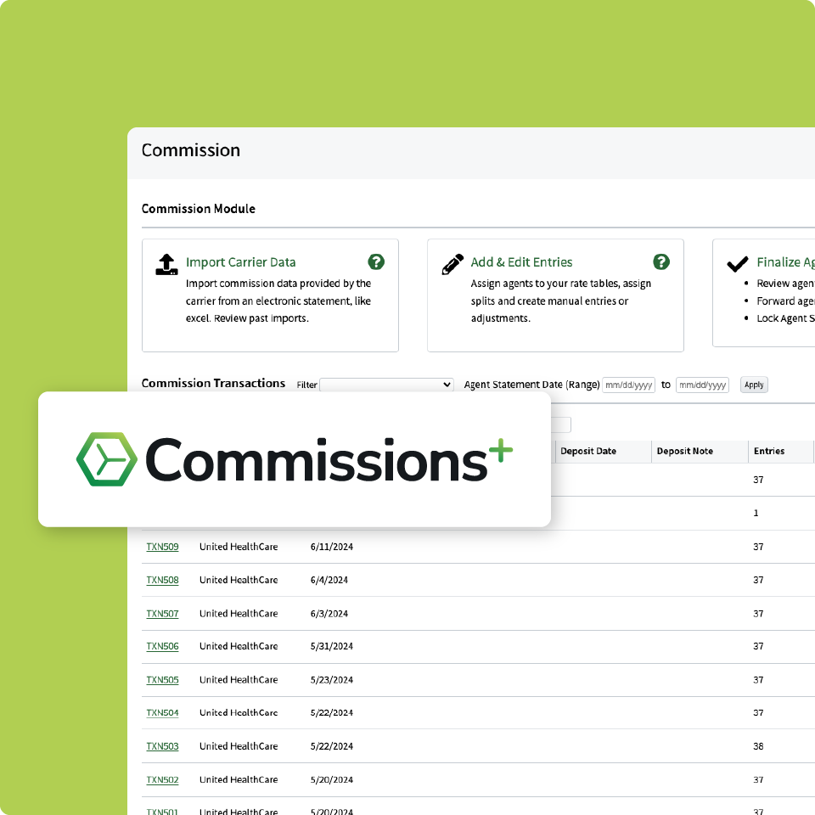Open the Filter dropdown for transactions
The height and width of the screenshot is (815, 815).
(386, 385)
